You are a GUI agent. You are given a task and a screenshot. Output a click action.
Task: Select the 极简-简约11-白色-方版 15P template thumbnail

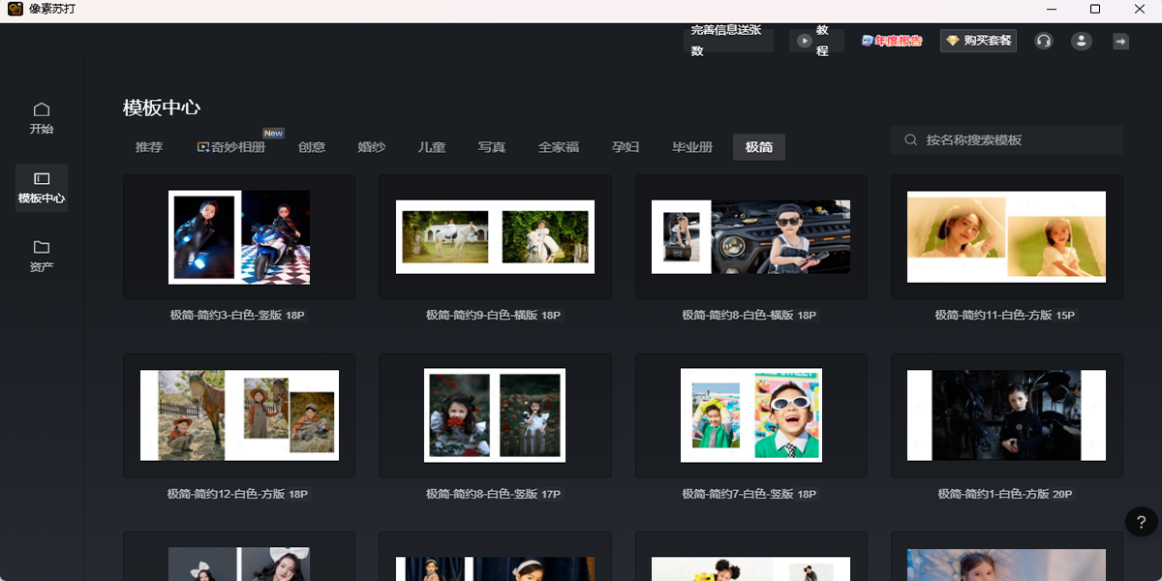click(x=1006, y=237)
